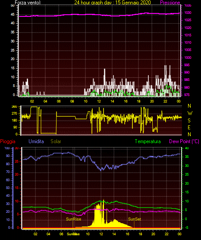This screenshot has width=201, height=240.
Task: Click the 1030 pressure axis value
Action: (188, 13)
